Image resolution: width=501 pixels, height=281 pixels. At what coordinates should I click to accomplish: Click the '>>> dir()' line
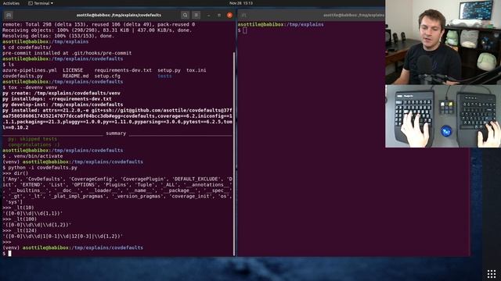click(16, 173)
